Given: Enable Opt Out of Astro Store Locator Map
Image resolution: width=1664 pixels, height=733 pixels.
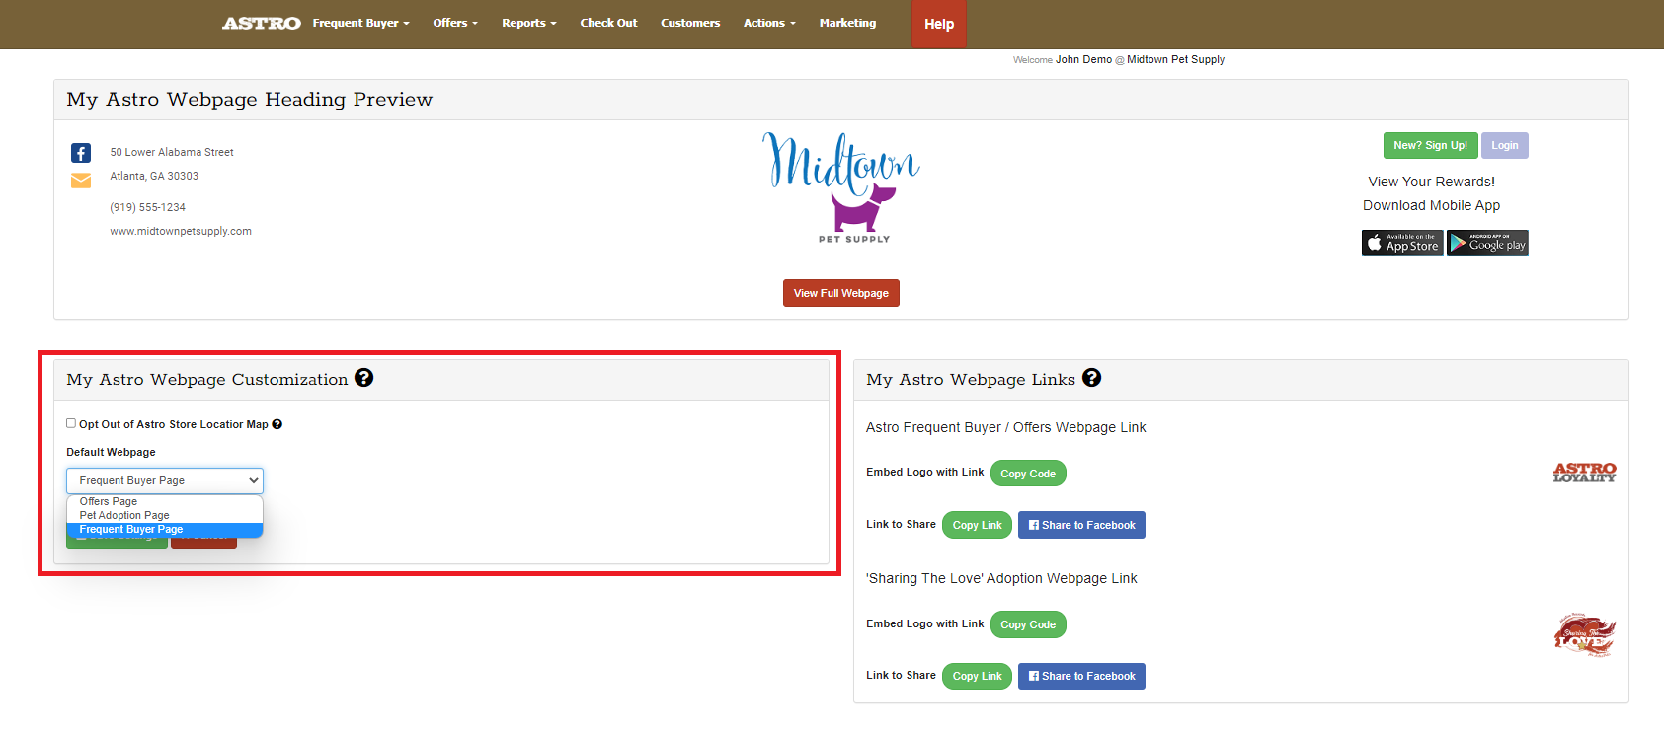Looking at the screenshot, I should [x=71, y=423].
